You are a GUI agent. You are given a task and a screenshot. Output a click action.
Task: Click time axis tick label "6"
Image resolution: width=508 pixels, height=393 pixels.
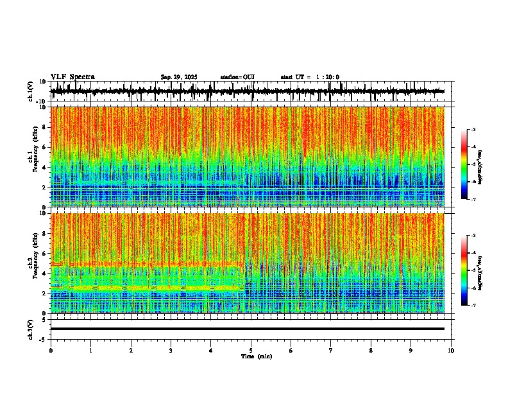click(291, 351)
